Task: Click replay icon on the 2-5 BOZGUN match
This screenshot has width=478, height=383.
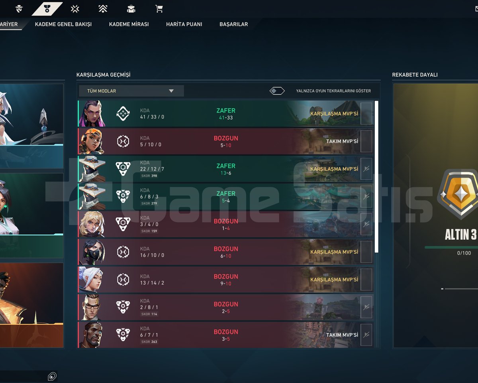Action: coord(366,307)
